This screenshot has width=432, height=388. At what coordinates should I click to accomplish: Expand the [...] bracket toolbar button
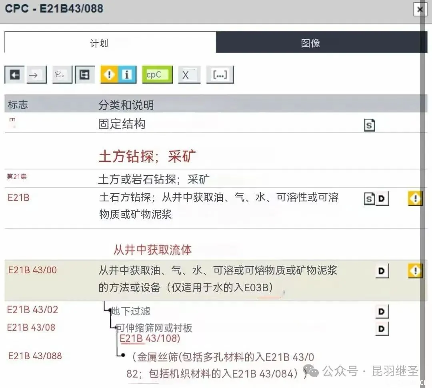pyautogui.click(x=220, y=75)
